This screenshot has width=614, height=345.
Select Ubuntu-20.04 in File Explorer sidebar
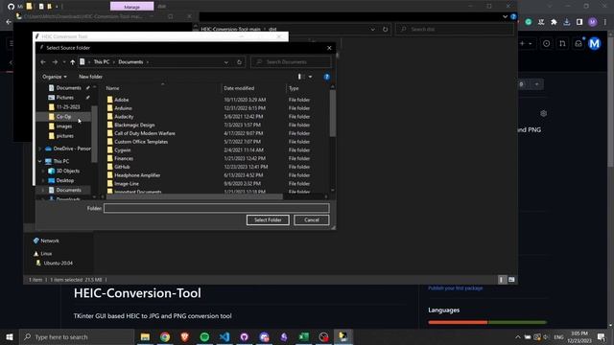pyautogui.click(x=55, y=264)
